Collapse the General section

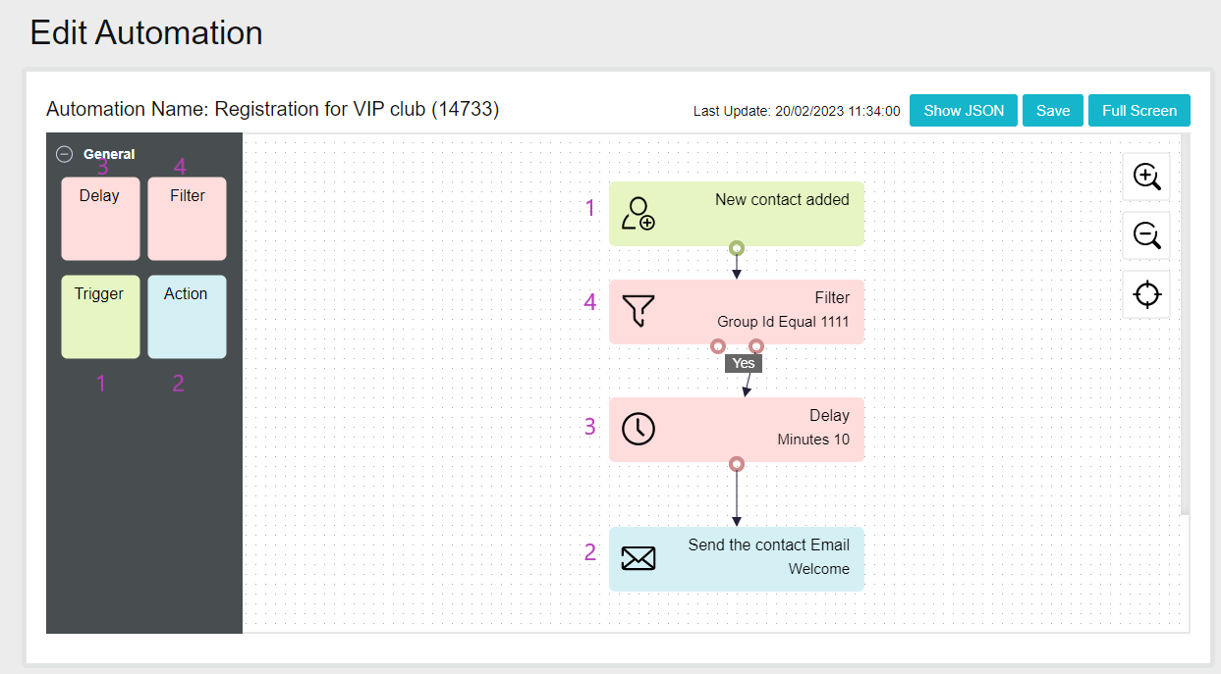click(x=65, y=154)
